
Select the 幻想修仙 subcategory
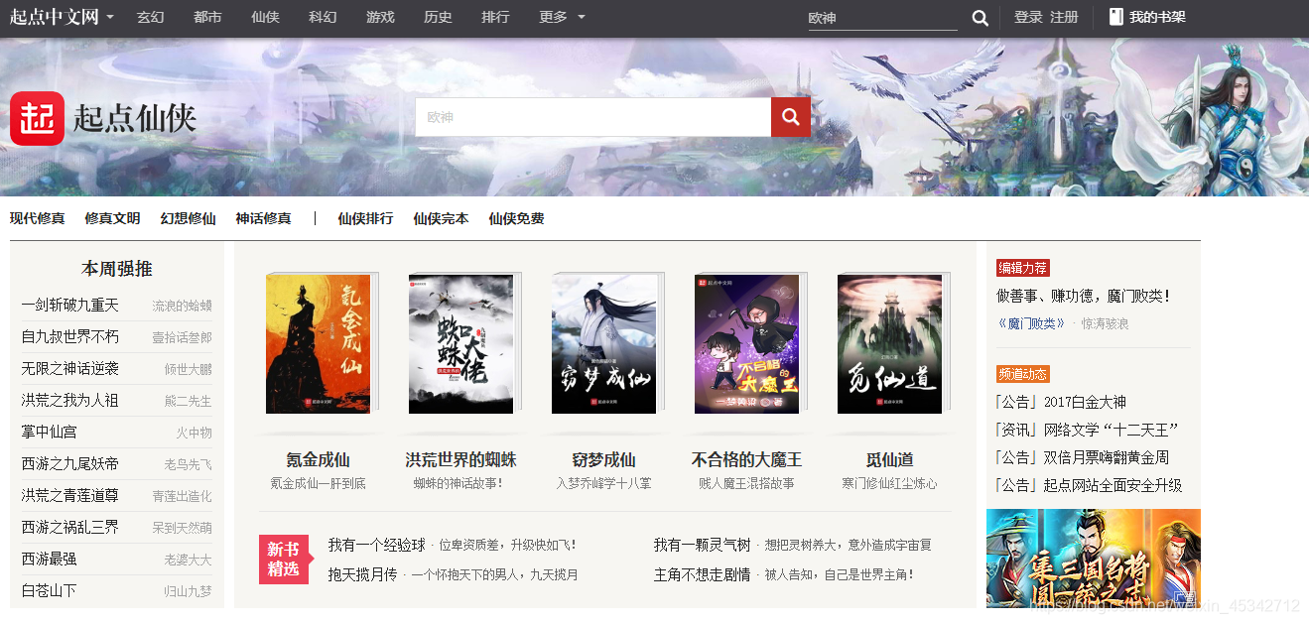click(188, 218)
